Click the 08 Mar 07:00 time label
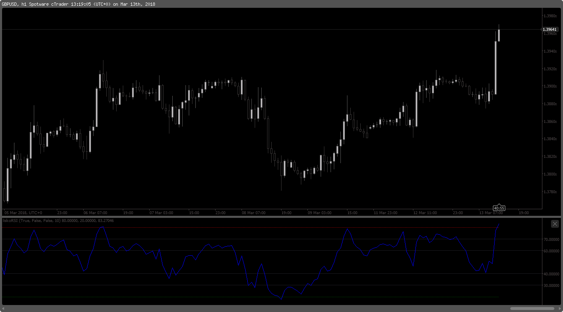Screen dimensions: 563x312 point(253,213)
